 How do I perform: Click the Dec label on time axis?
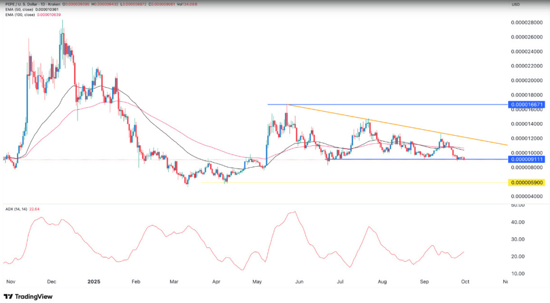52,282
